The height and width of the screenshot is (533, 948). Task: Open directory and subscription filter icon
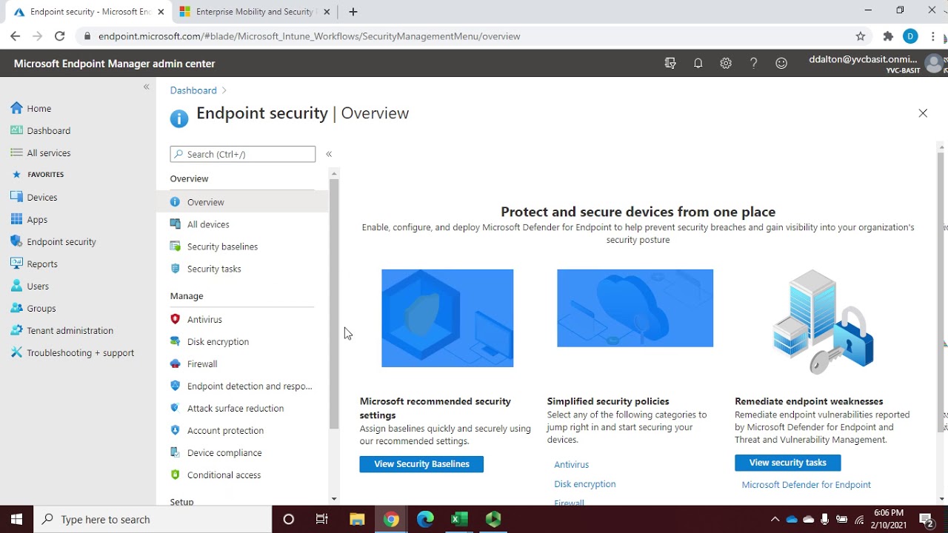point(670,64)
